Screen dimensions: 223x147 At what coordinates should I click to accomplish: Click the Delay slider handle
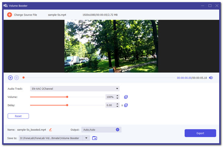point(67,105)
